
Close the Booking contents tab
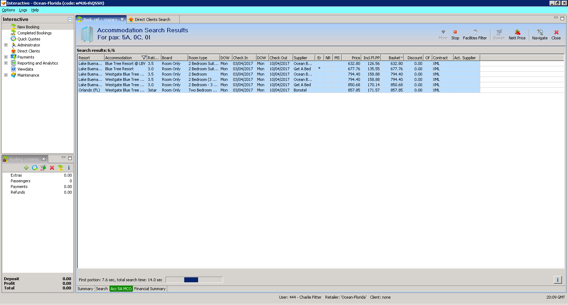44,159
